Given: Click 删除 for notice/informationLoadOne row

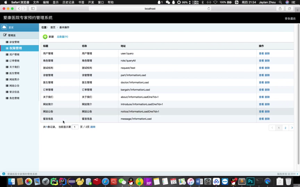Looking at the screenshot, I should pos(267,112).
